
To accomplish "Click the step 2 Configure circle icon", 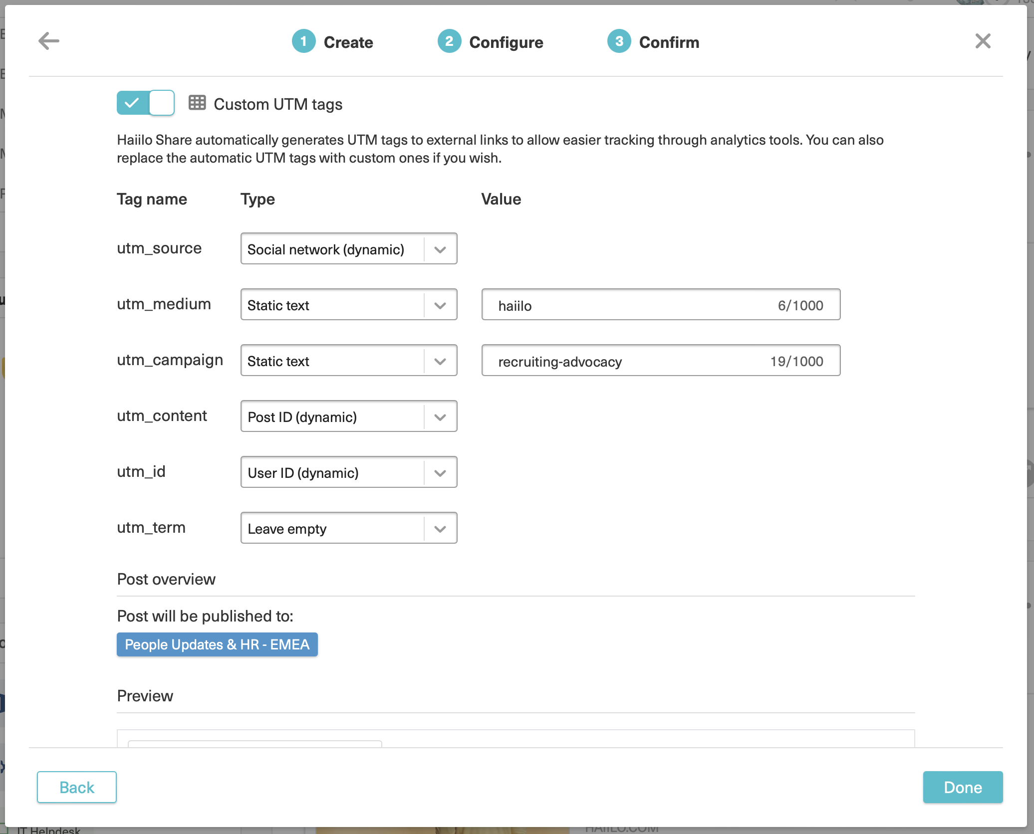I will [449, 41].
